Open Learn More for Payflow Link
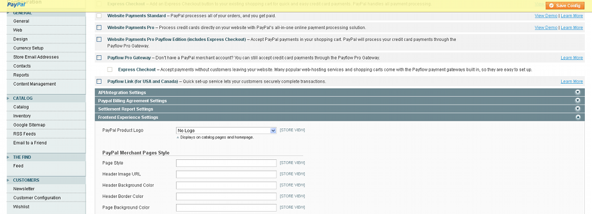Screen dimensions: 592x214 572,81
